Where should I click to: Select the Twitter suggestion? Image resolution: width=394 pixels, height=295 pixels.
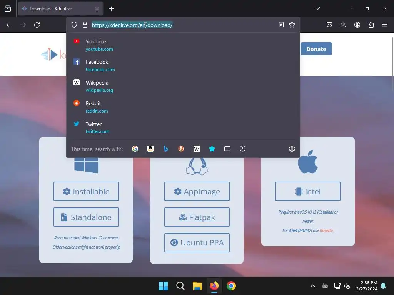point(183,128)
